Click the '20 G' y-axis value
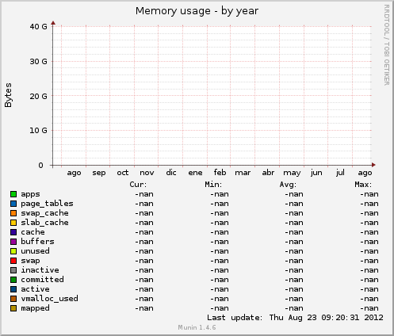This screenshot has height=336, width=394. pyautogui.click(x=38, y=97)
